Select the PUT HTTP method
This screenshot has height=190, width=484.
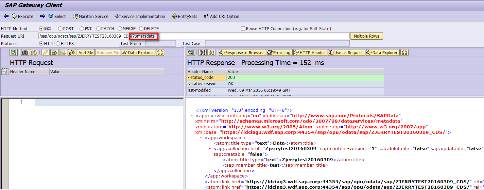pyautogui.click(x=82, y=29)
